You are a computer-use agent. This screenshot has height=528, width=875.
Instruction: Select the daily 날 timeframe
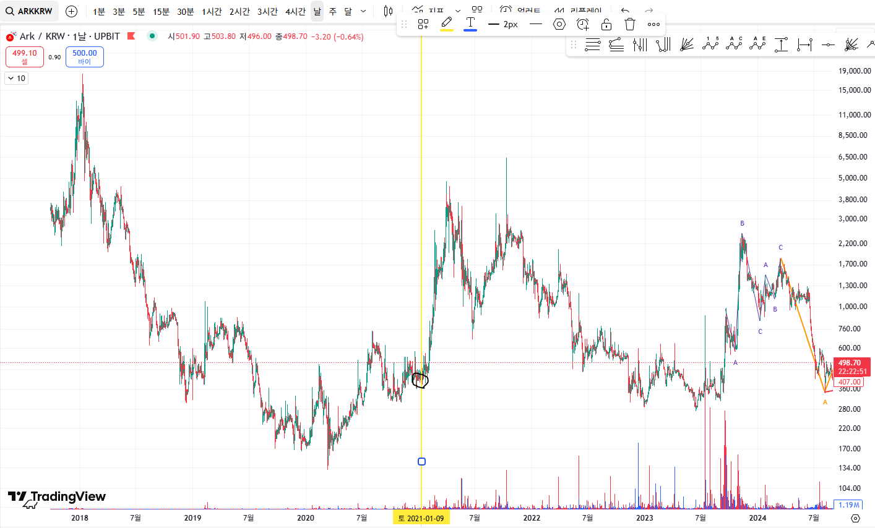317,11
